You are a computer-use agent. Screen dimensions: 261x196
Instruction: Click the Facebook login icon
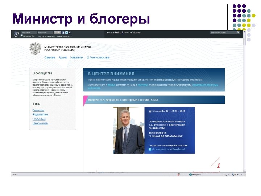63,33
